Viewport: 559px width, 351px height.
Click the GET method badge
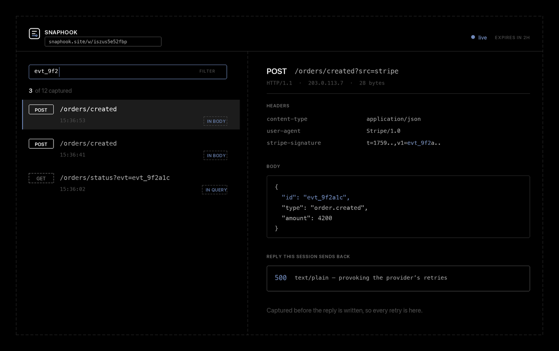(x=41, y=178)
